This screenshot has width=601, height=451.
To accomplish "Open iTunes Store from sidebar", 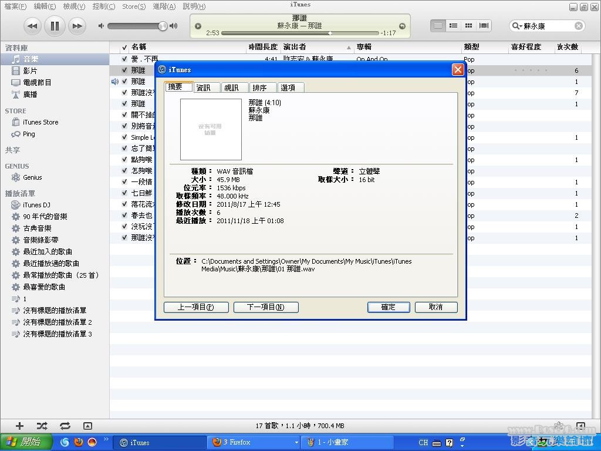I will (x=55, y=122).
